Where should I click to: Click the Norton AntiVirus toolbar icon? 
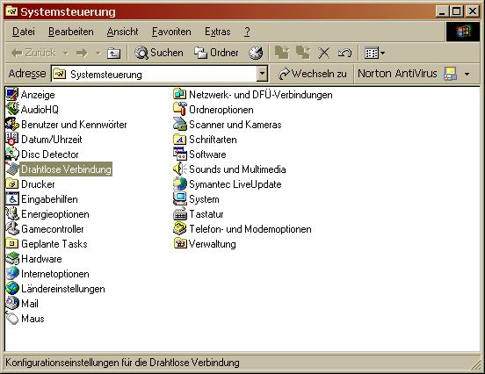[450, 74]
